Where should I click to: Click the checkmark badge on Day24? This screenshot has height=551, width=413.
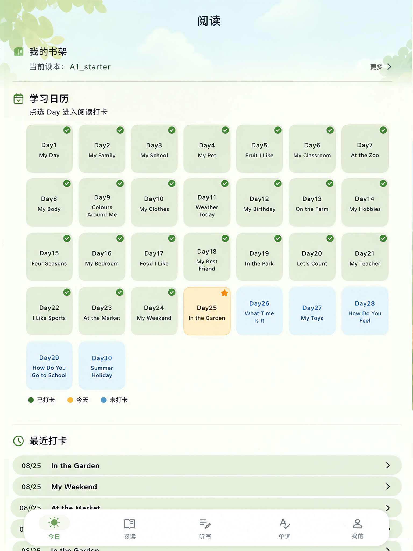(x=172, y=292)
